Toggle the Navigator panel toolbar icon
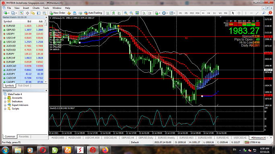 33,13
